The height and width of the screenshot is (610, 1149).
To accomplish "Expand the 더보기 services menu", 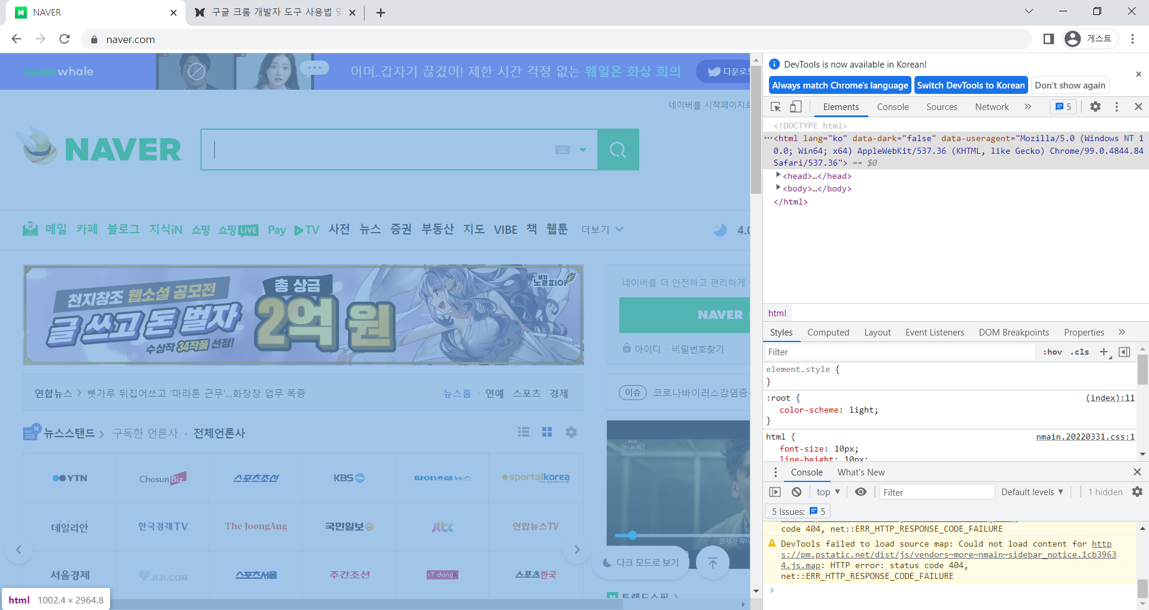I will [602, 230].
